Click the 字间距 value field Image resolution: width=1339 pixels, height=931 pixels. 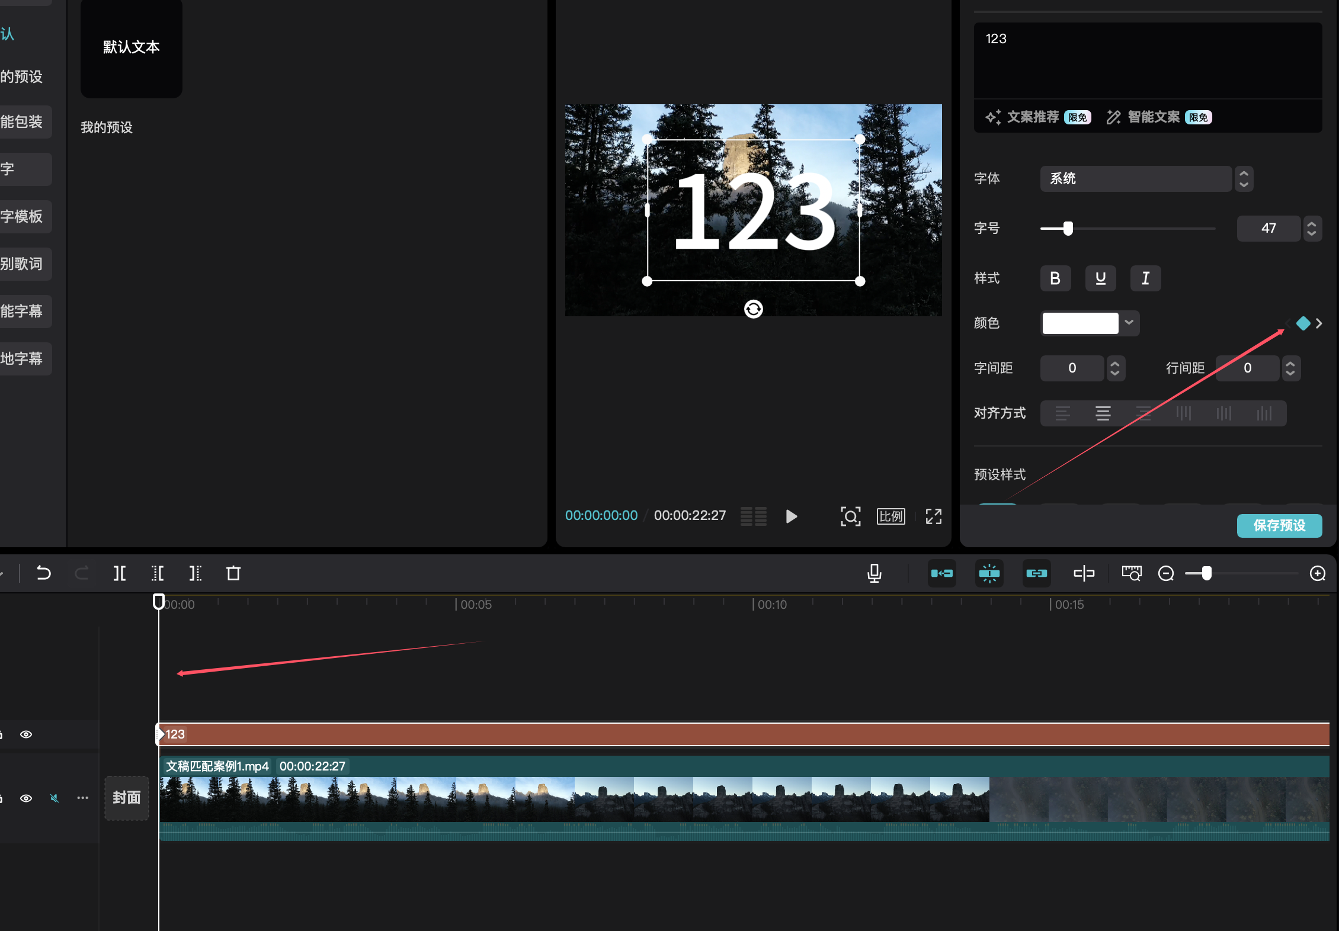(1072, 368)
